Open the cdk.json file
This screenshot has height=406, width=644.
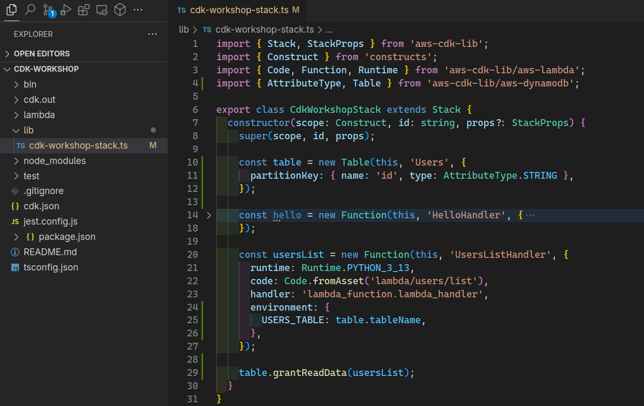tap(84, 207)
